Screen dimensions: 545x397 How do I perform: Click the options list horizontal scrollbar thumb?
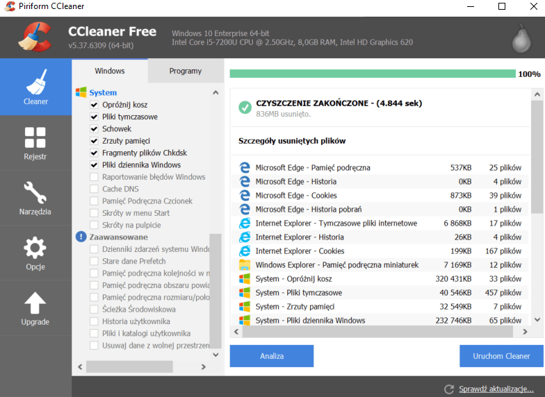click(129, 366)
